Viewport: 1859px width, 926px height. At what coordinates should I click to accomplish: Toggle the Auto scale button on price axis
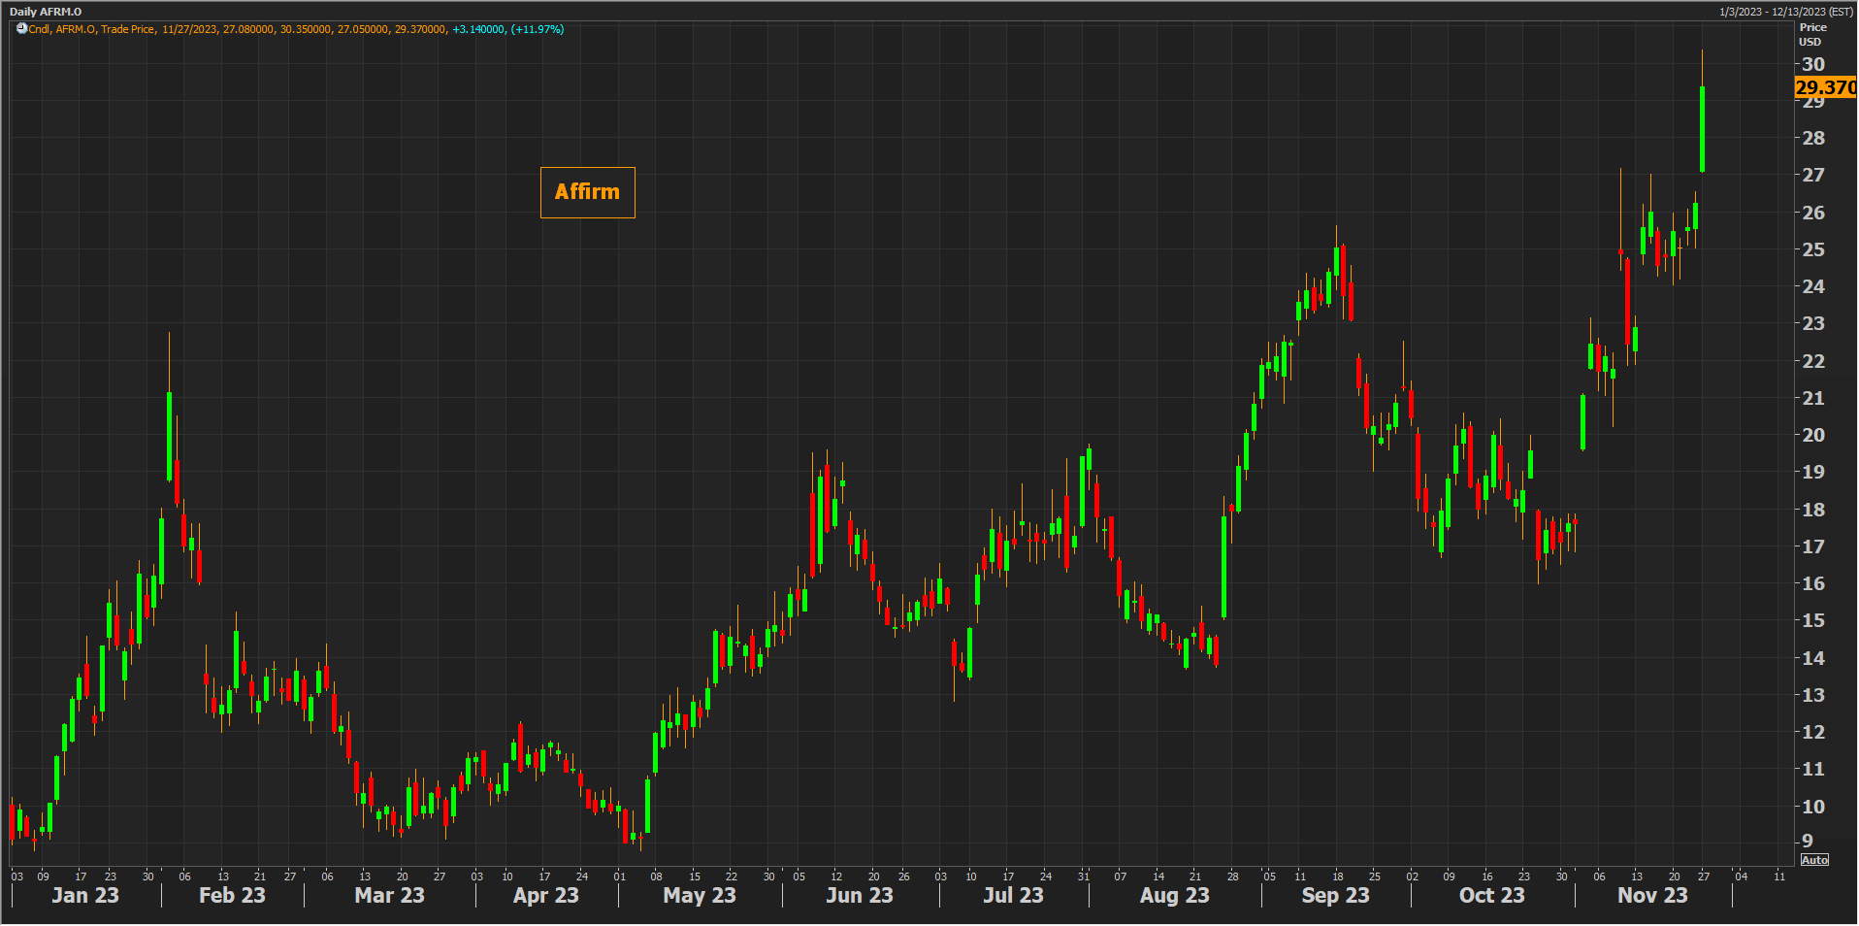click(1813, 860)
